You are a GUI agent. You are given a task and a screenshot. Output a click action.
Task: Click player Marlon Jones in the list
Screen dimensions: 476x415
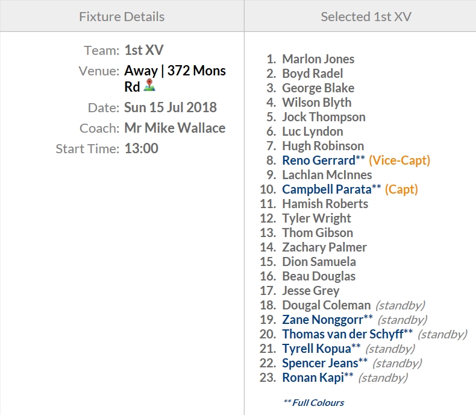click(x=318, y=59)
